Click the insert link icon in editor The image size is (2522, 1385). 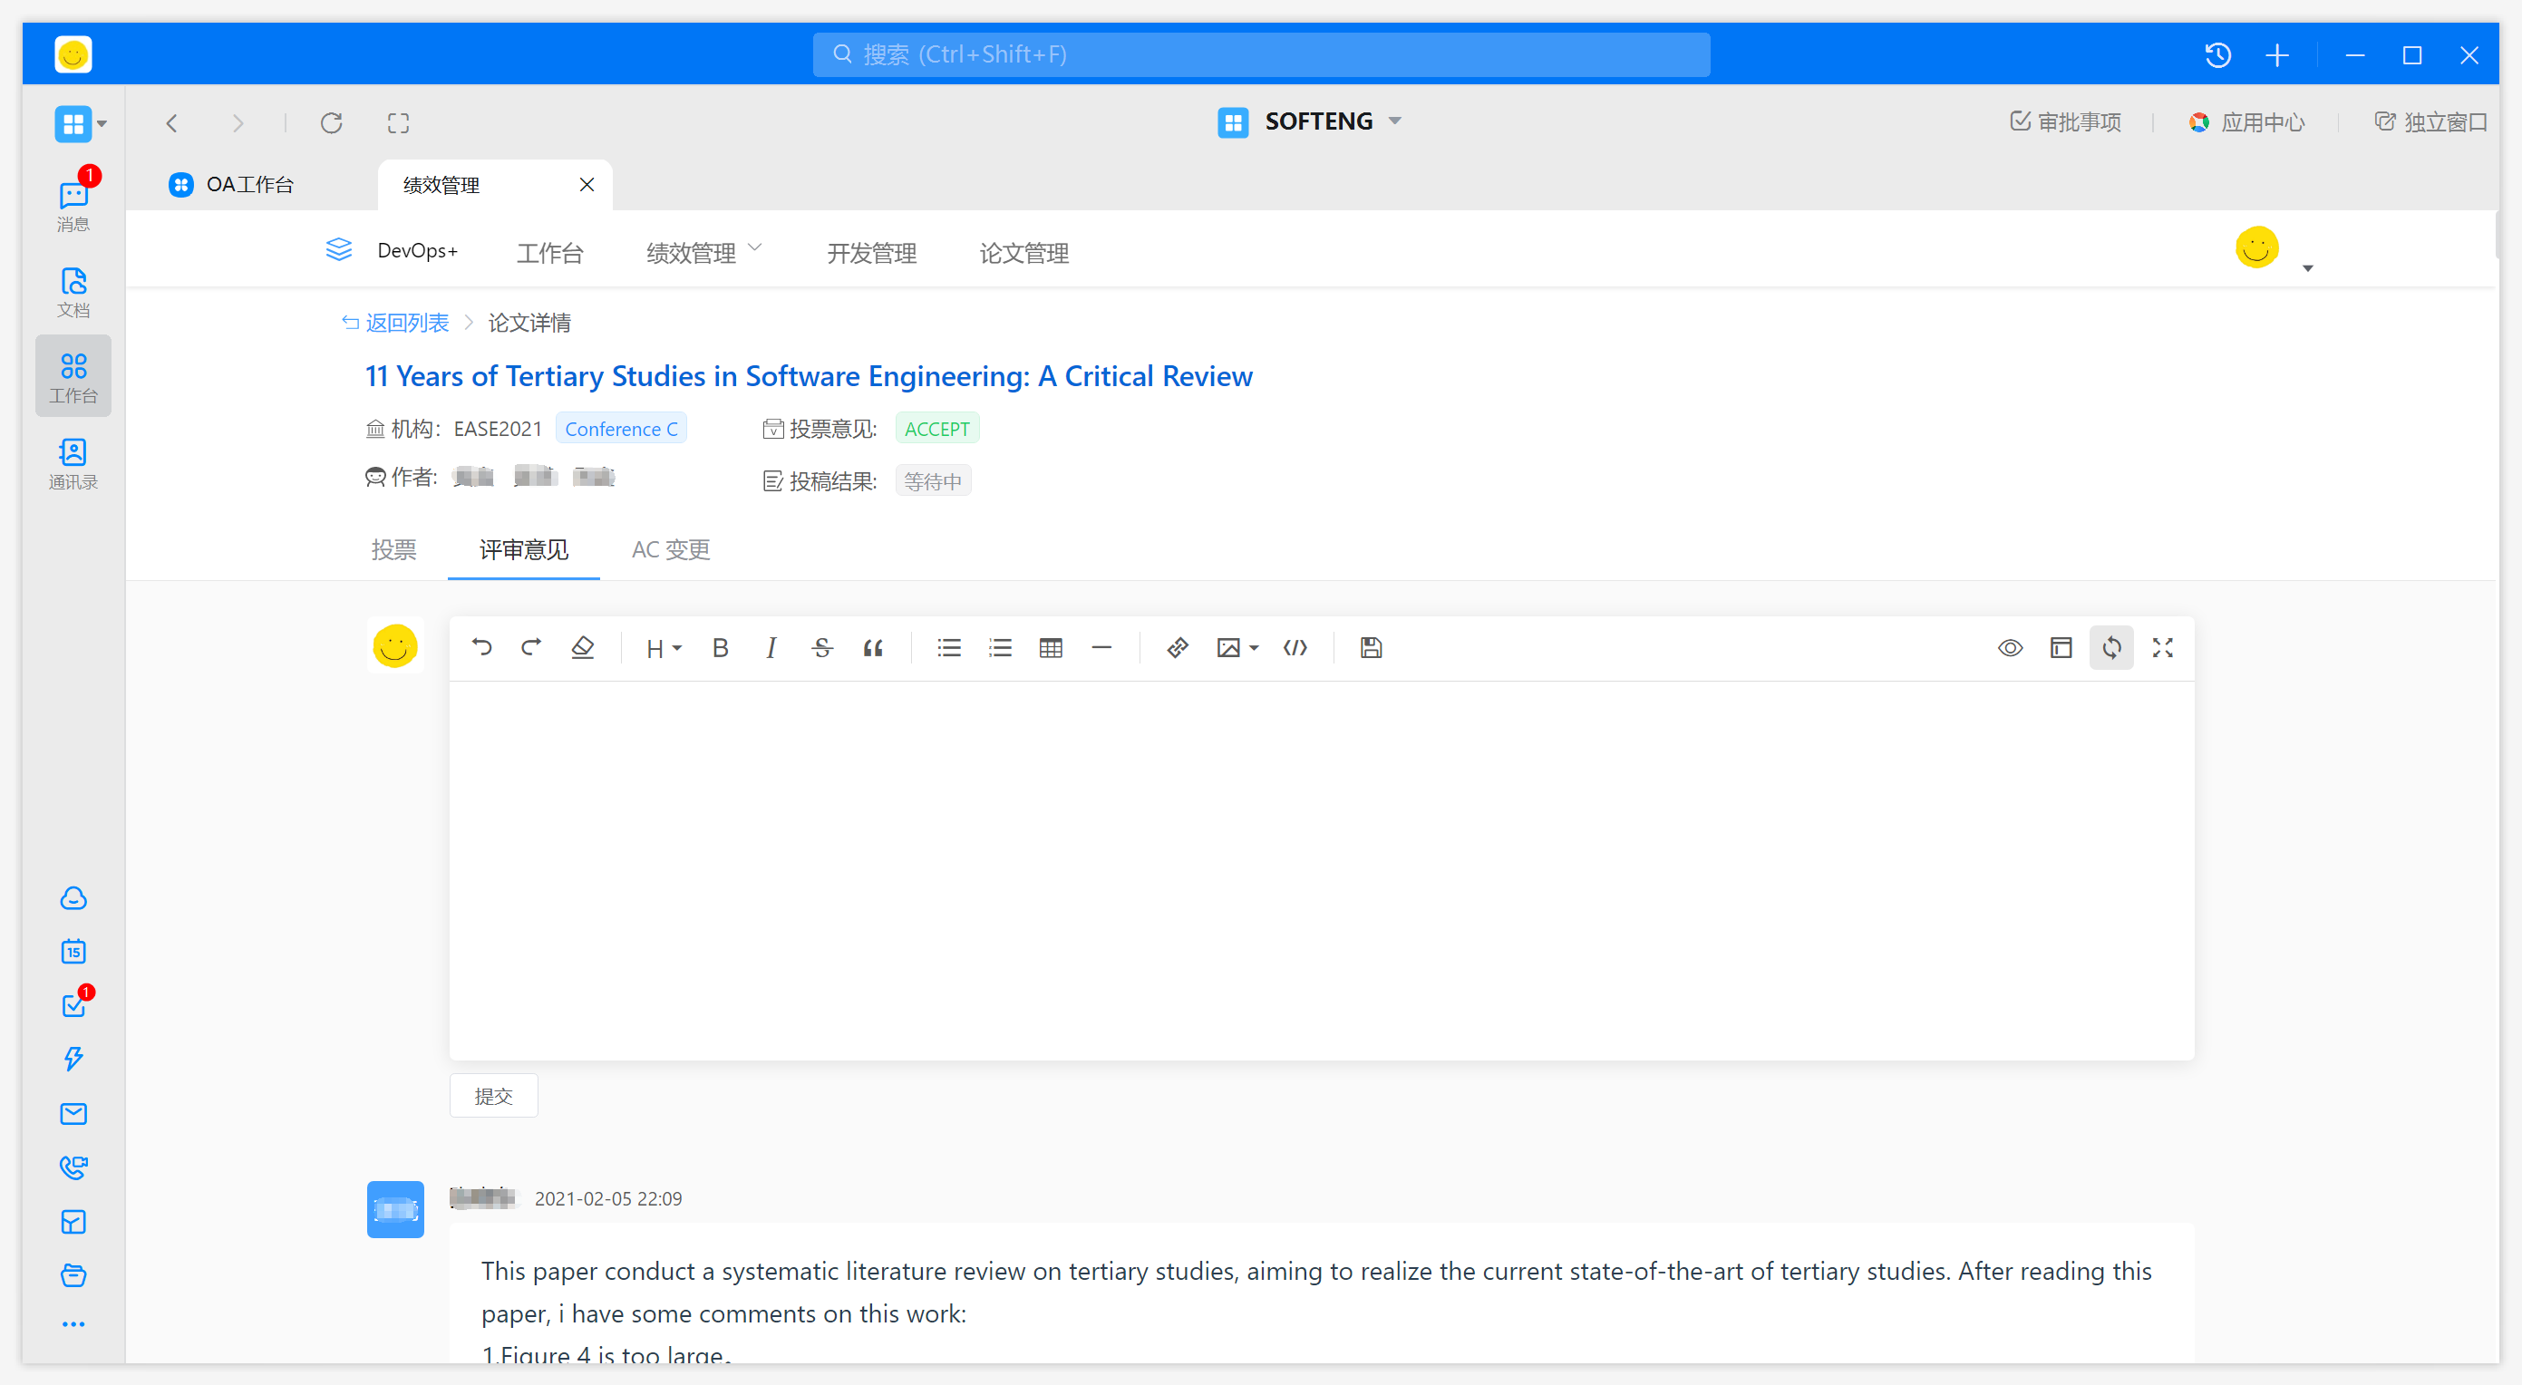[1177, 647]
